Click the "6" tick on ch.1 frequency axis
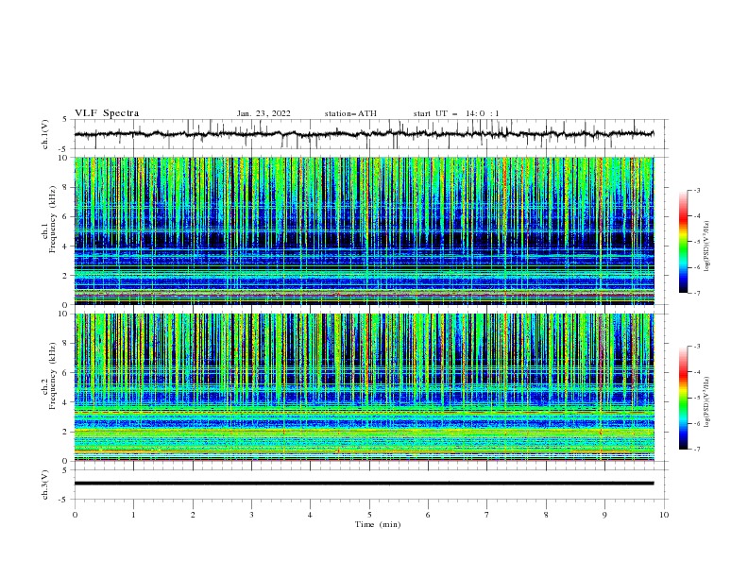748x578 pixels. 66,217
